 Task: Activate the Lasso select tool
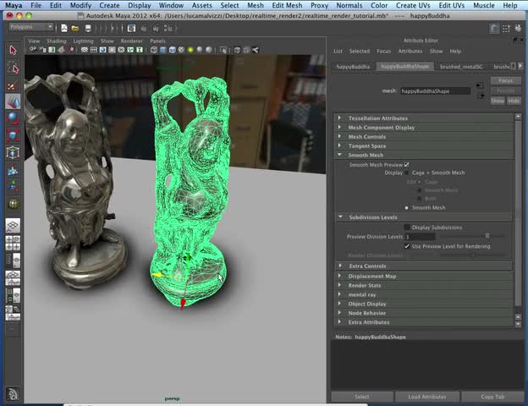(x=13, y=68)
